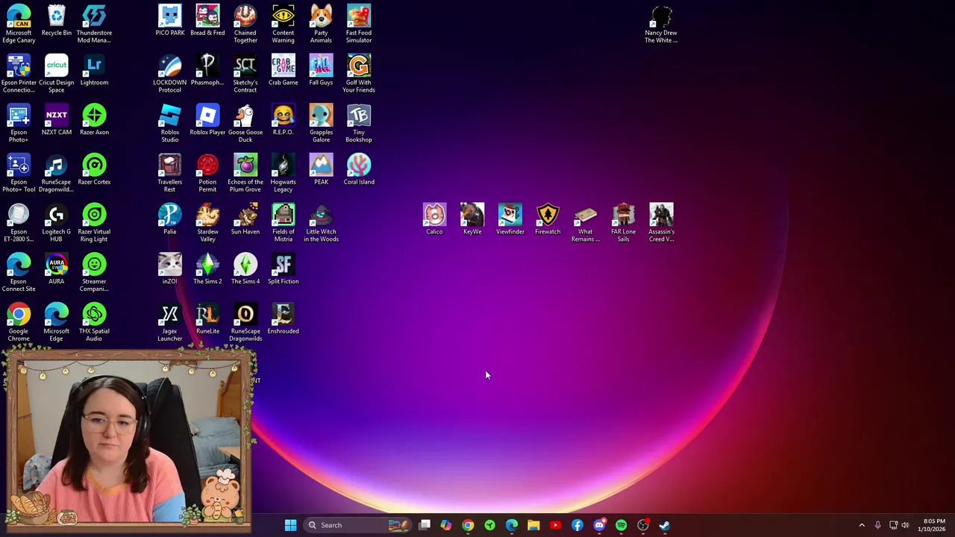Open Tiny Bookshop game shortcut

tap(359, 124)
